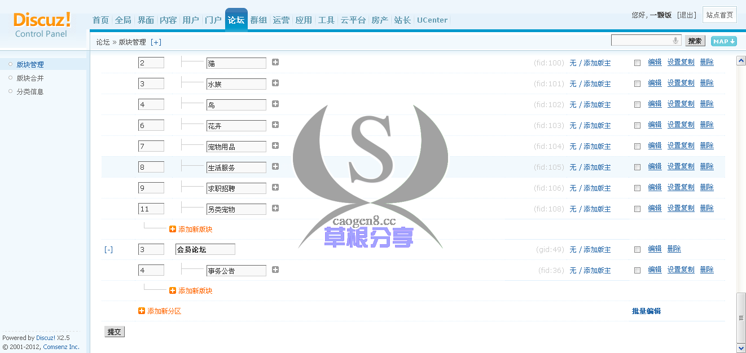This screenshot has width=746, height=353.
Task: Tick the checkbox beside 会员论坛
Action: 638,248
